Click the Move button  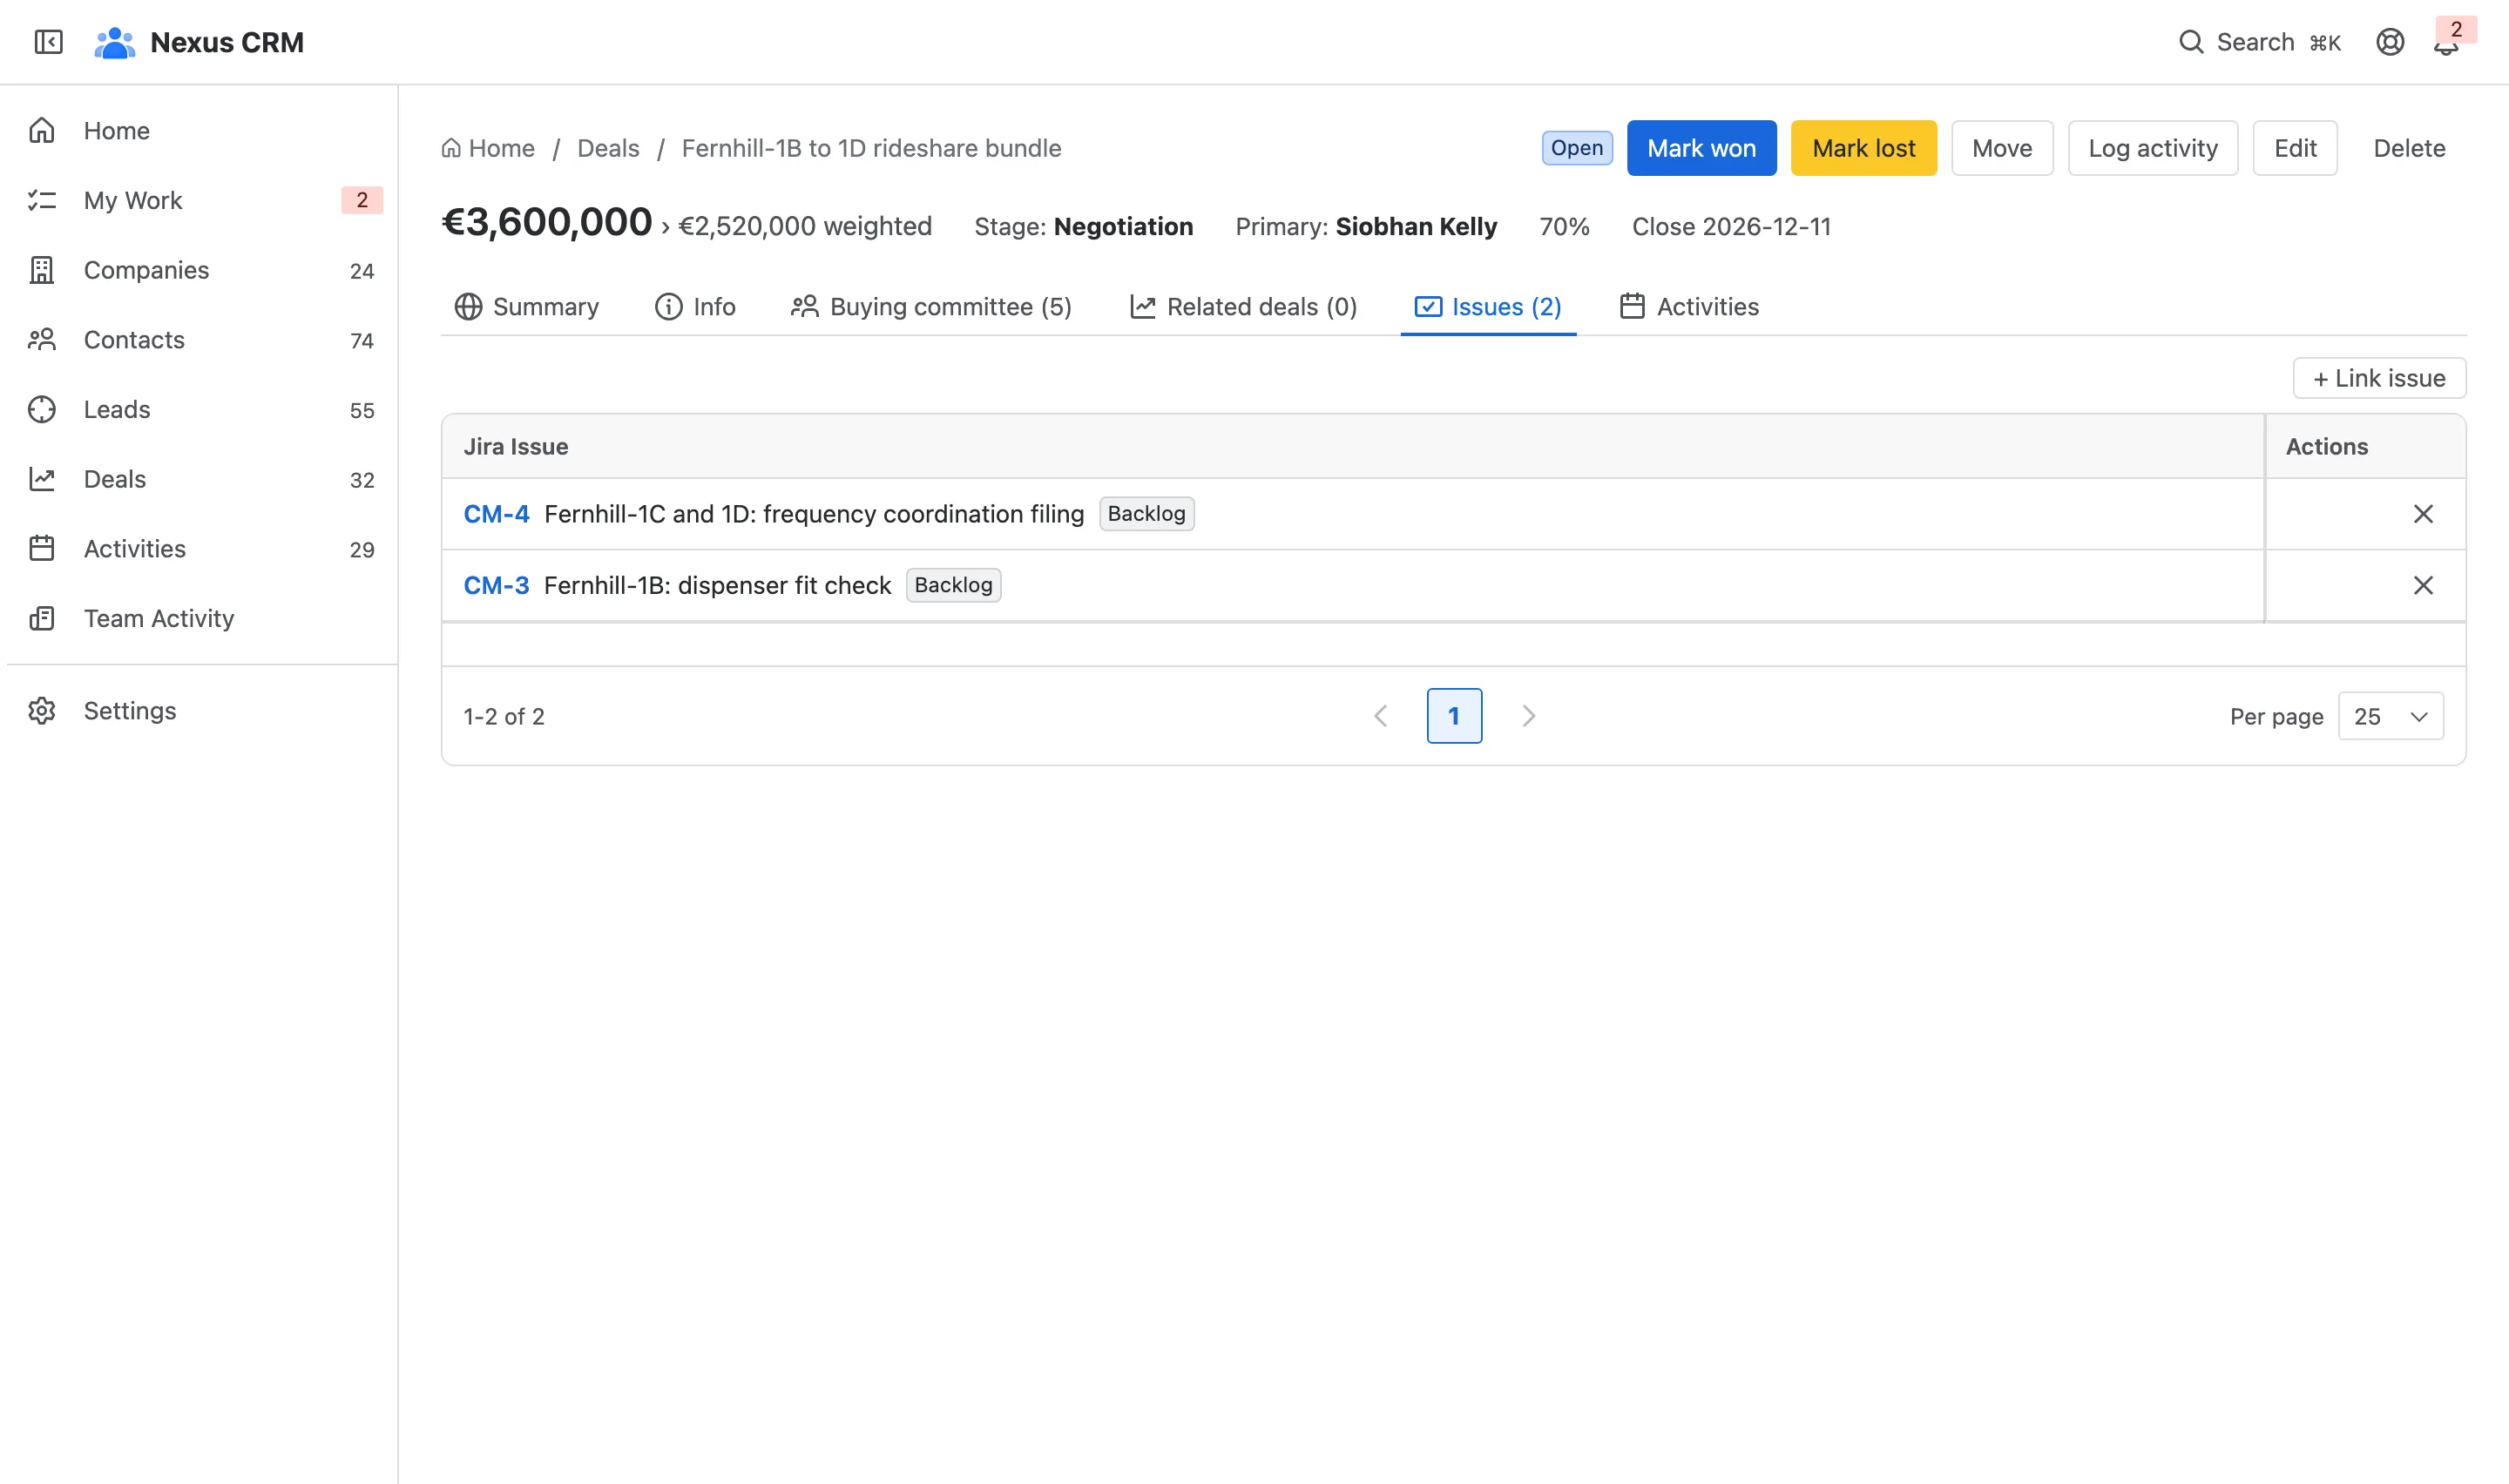coord(2002,148)
